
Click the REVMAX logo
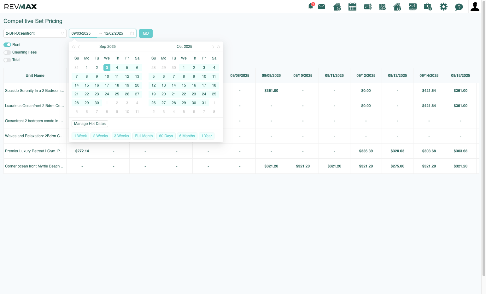(20, 7)
